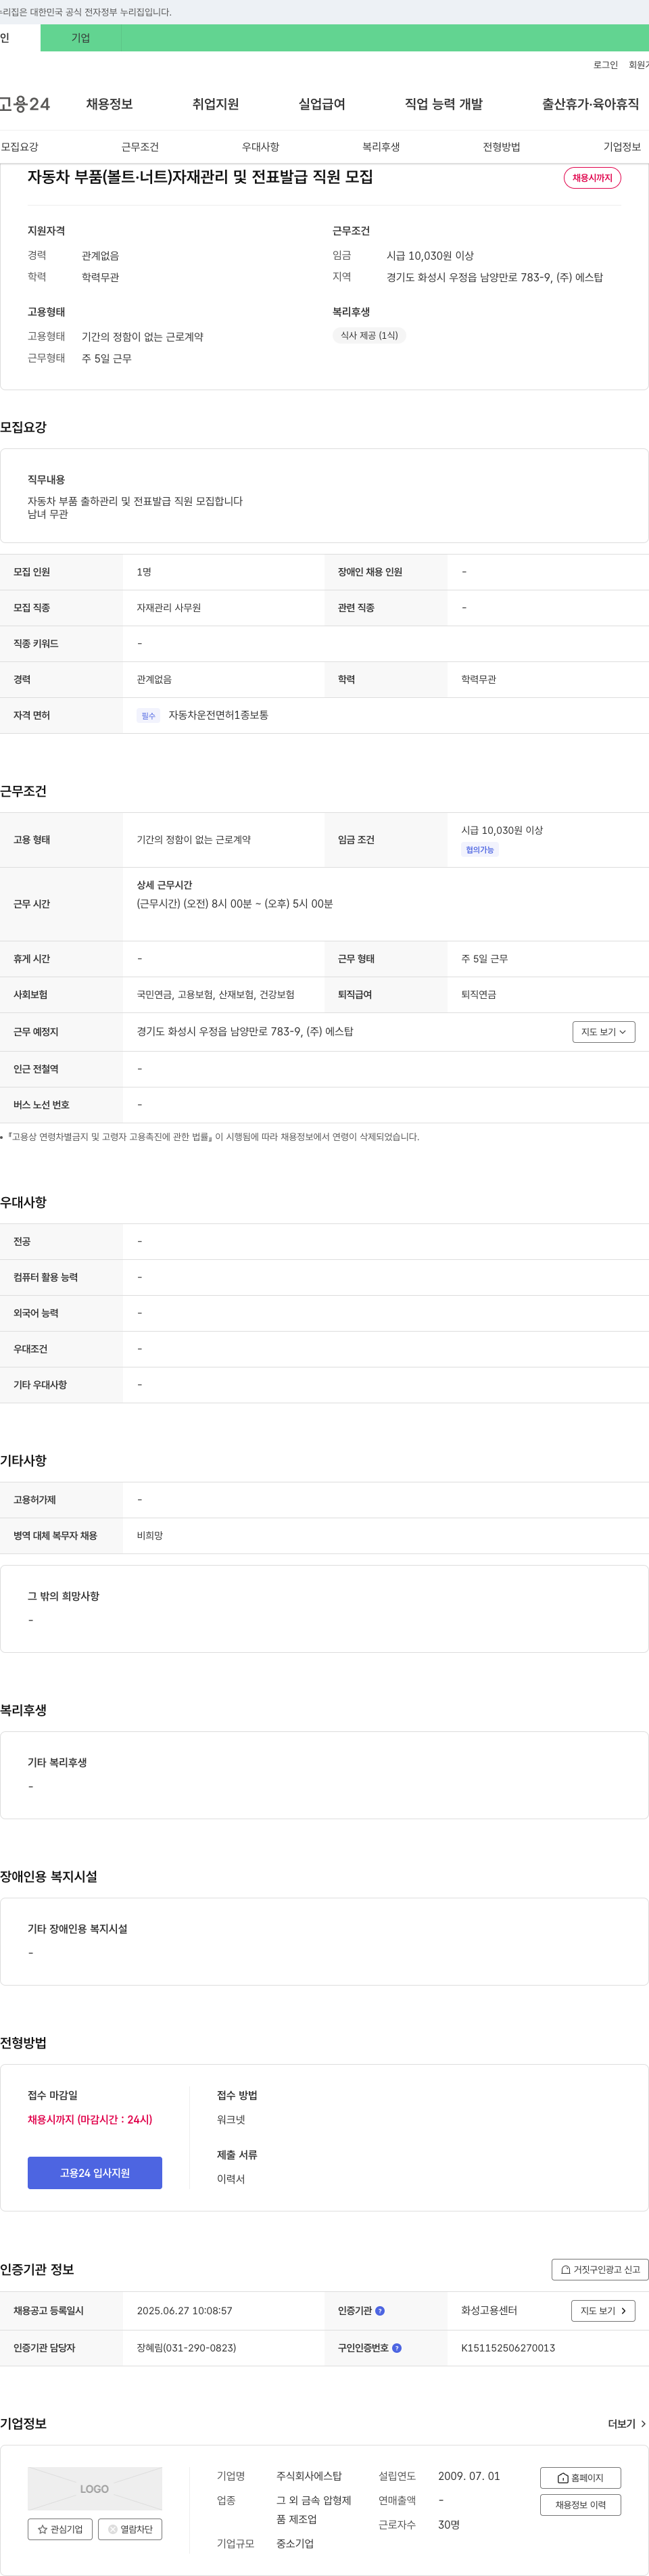Jump to the 근무조건 section tab
The height and width of the screenshot is (2576, 649).
140,147
